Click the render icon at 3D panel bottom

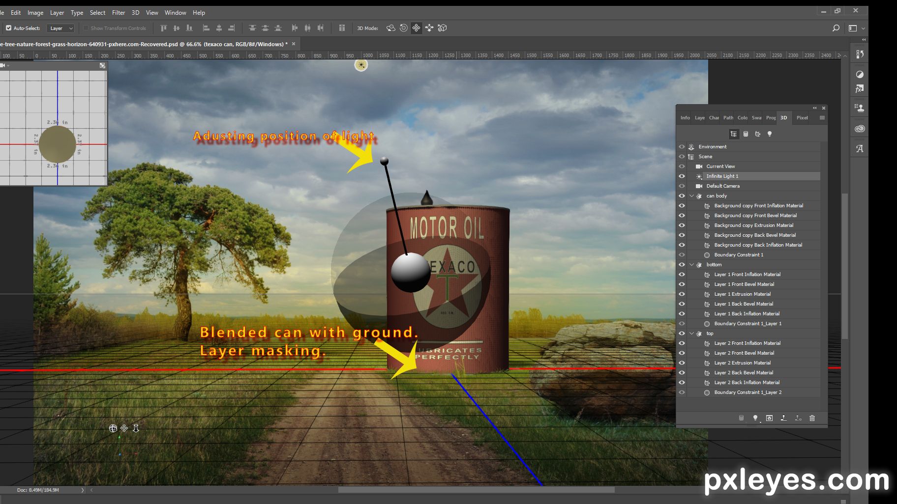(x=769, y=418)
